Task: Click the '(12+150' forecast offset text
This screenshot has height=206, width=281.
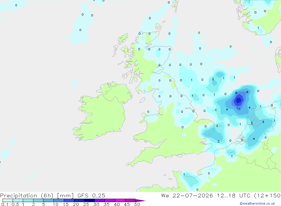Action: pos(268,196)
